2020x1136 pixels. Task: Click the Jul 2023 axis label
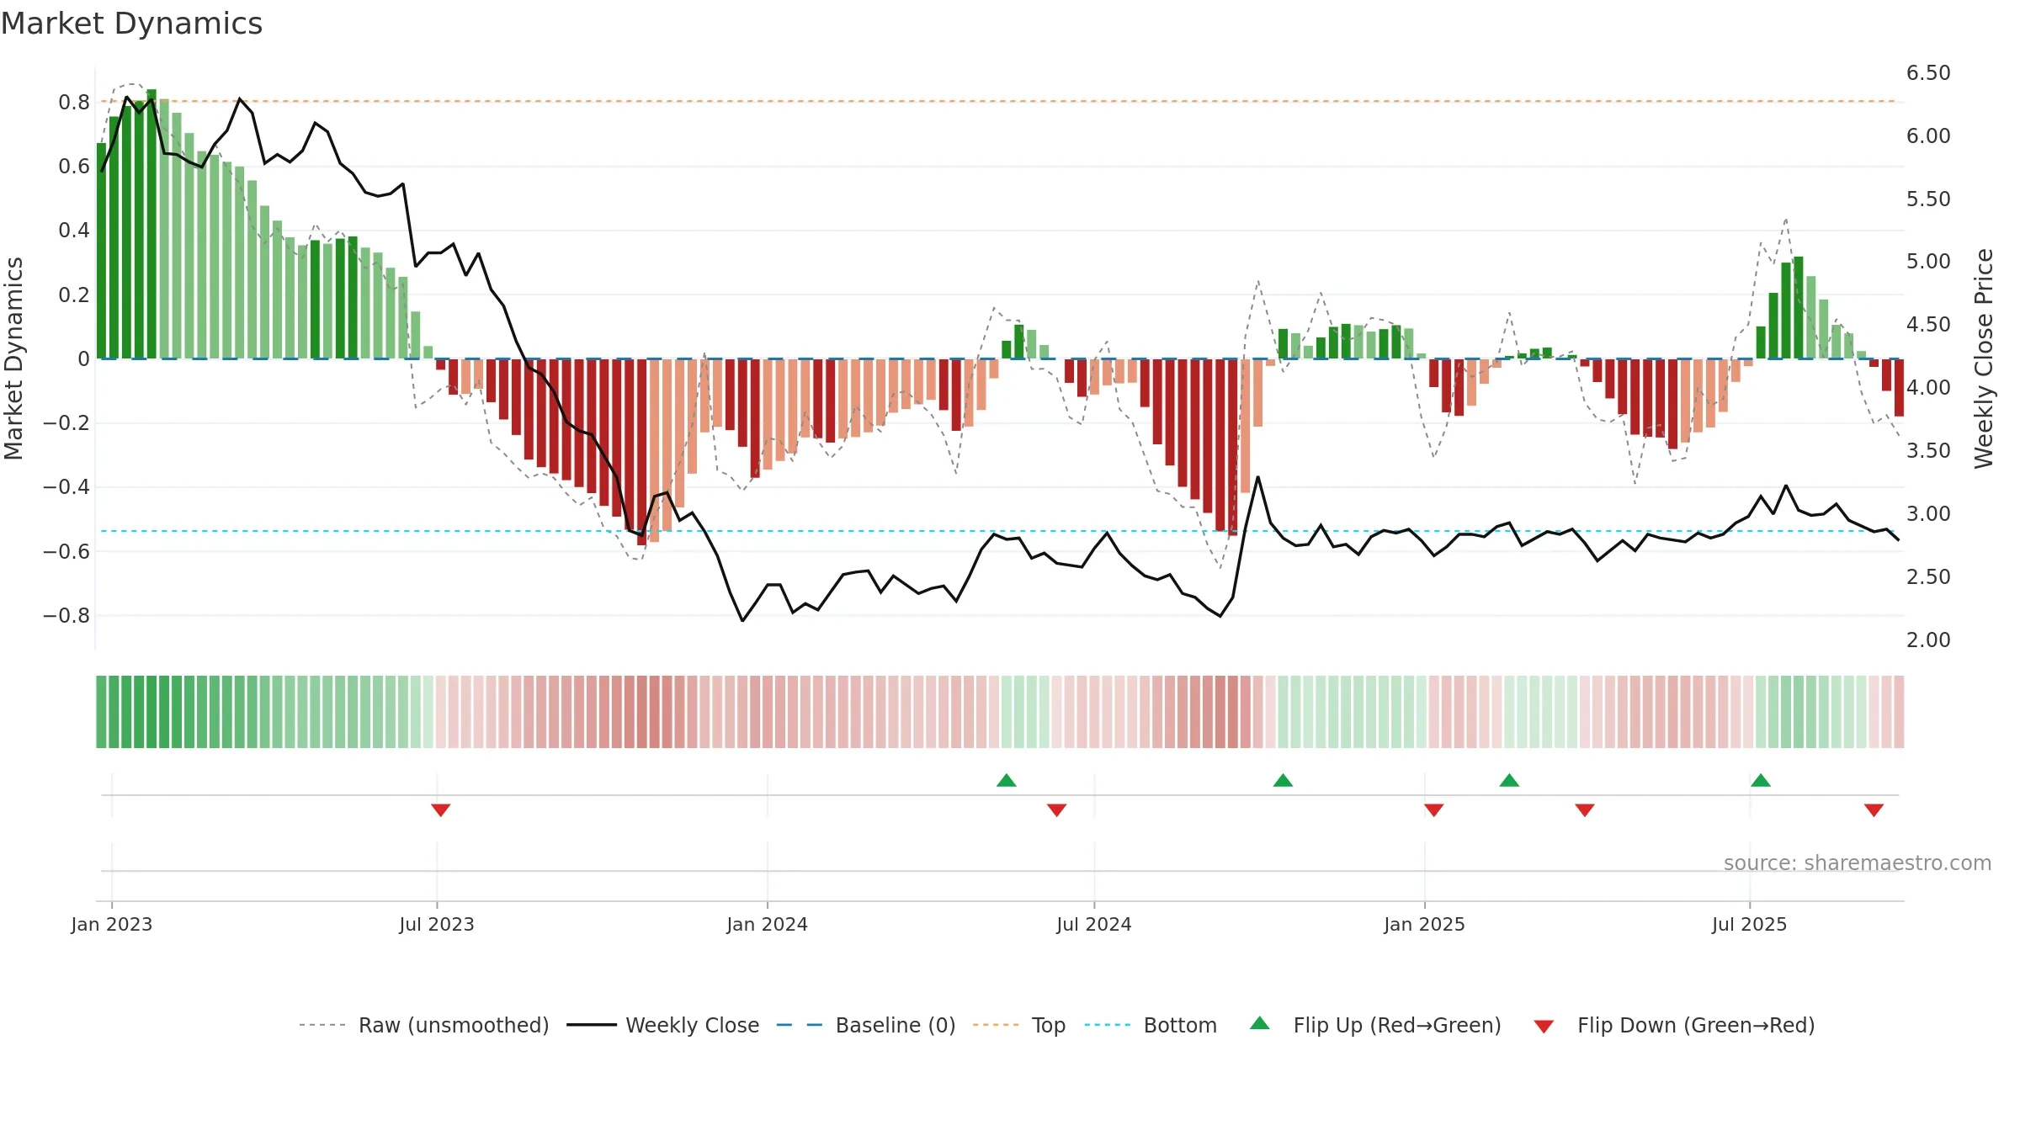[437, 924]
